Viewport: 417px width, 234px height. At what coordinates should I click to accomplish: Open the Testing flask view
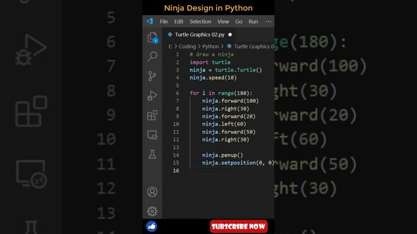(x=152, y=155)
